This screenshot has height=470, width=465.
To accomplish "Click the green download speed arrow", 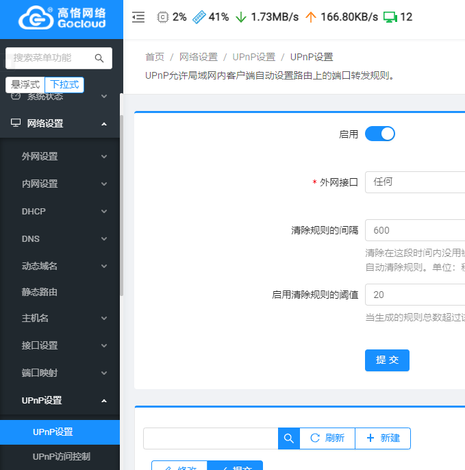I will (241, 17).
